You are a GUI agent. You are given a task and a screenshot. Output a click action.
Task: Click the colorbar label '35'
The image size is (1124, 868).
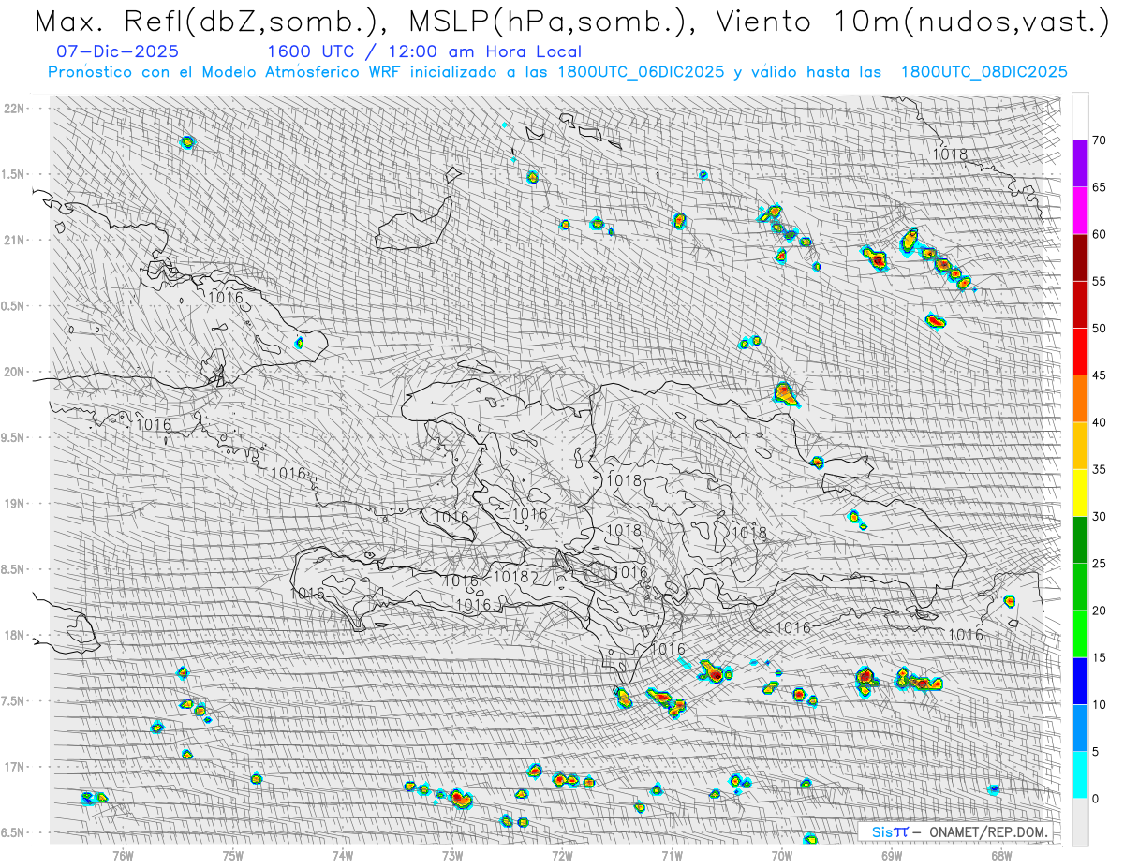click(x=1099, y=469)
